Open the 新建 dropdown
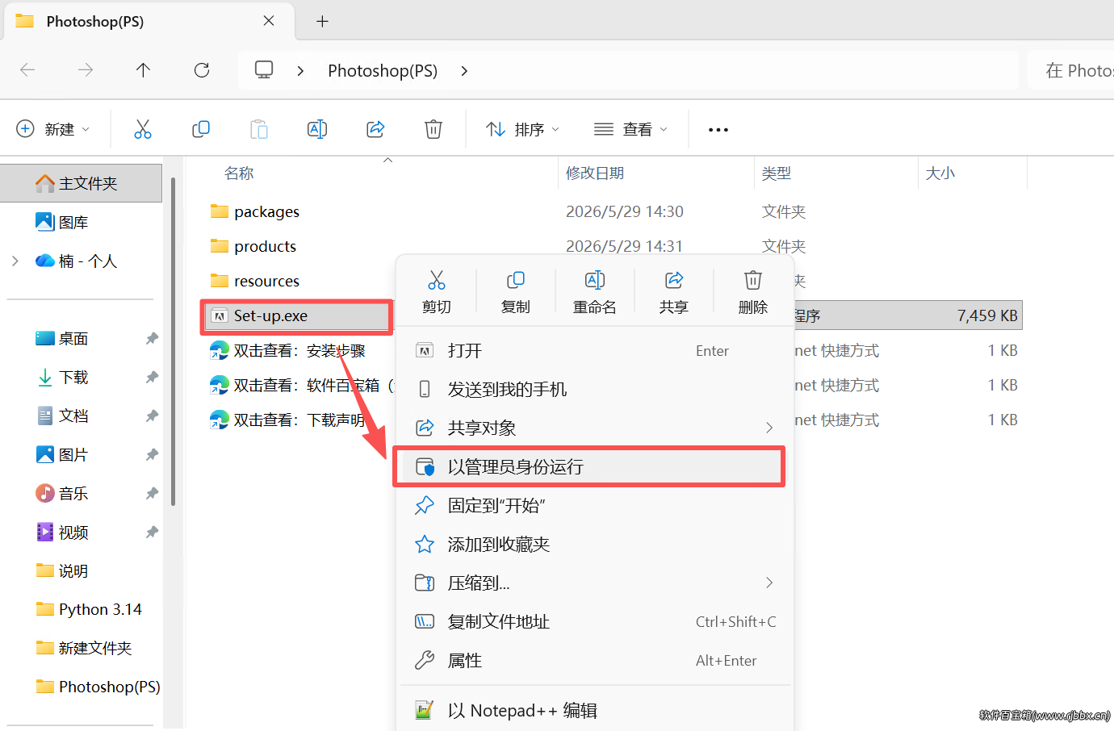Screen dimensions: 1114x731 click(53, 129)
